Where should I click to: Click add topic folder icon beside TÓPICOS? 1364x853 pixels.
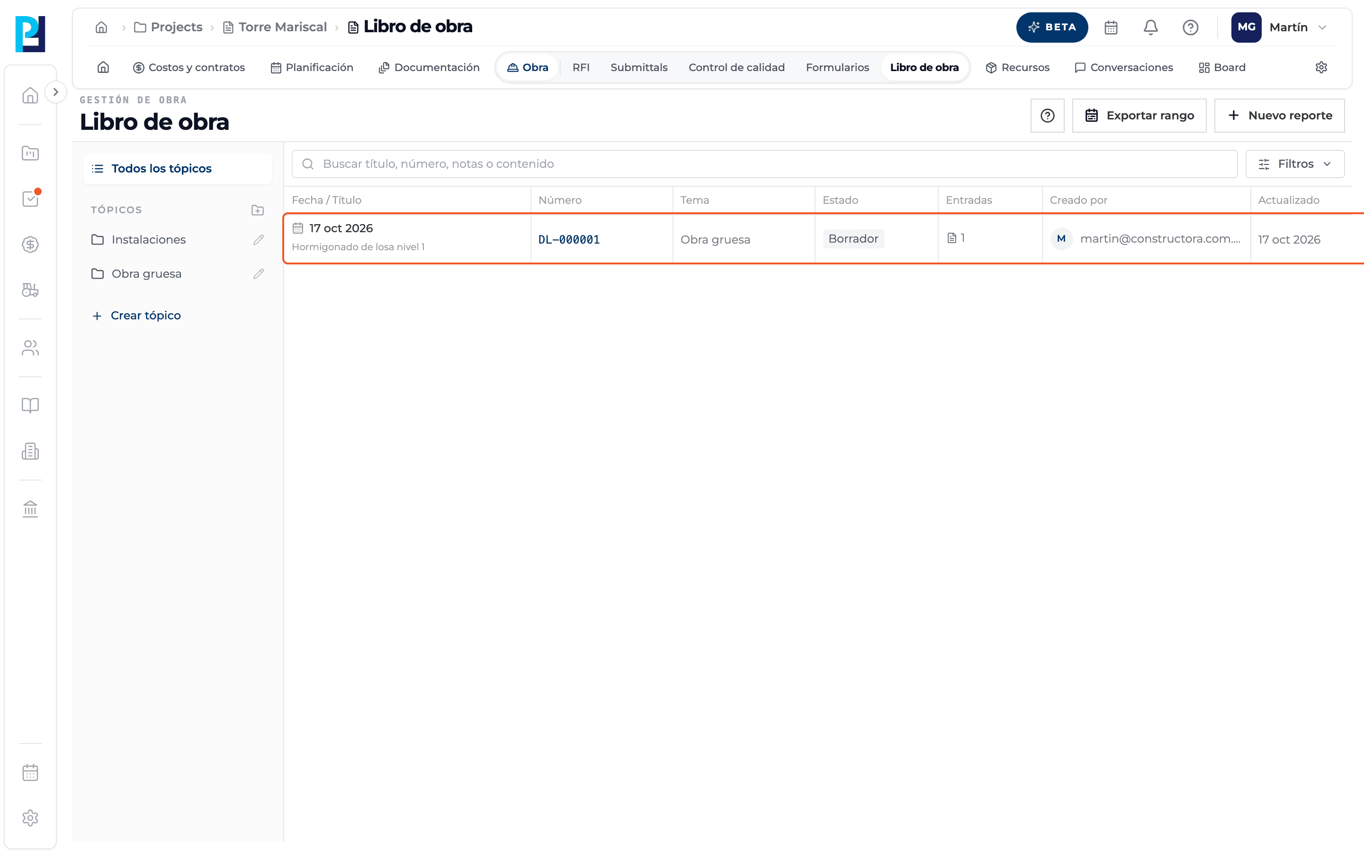(x=258, y=210)
